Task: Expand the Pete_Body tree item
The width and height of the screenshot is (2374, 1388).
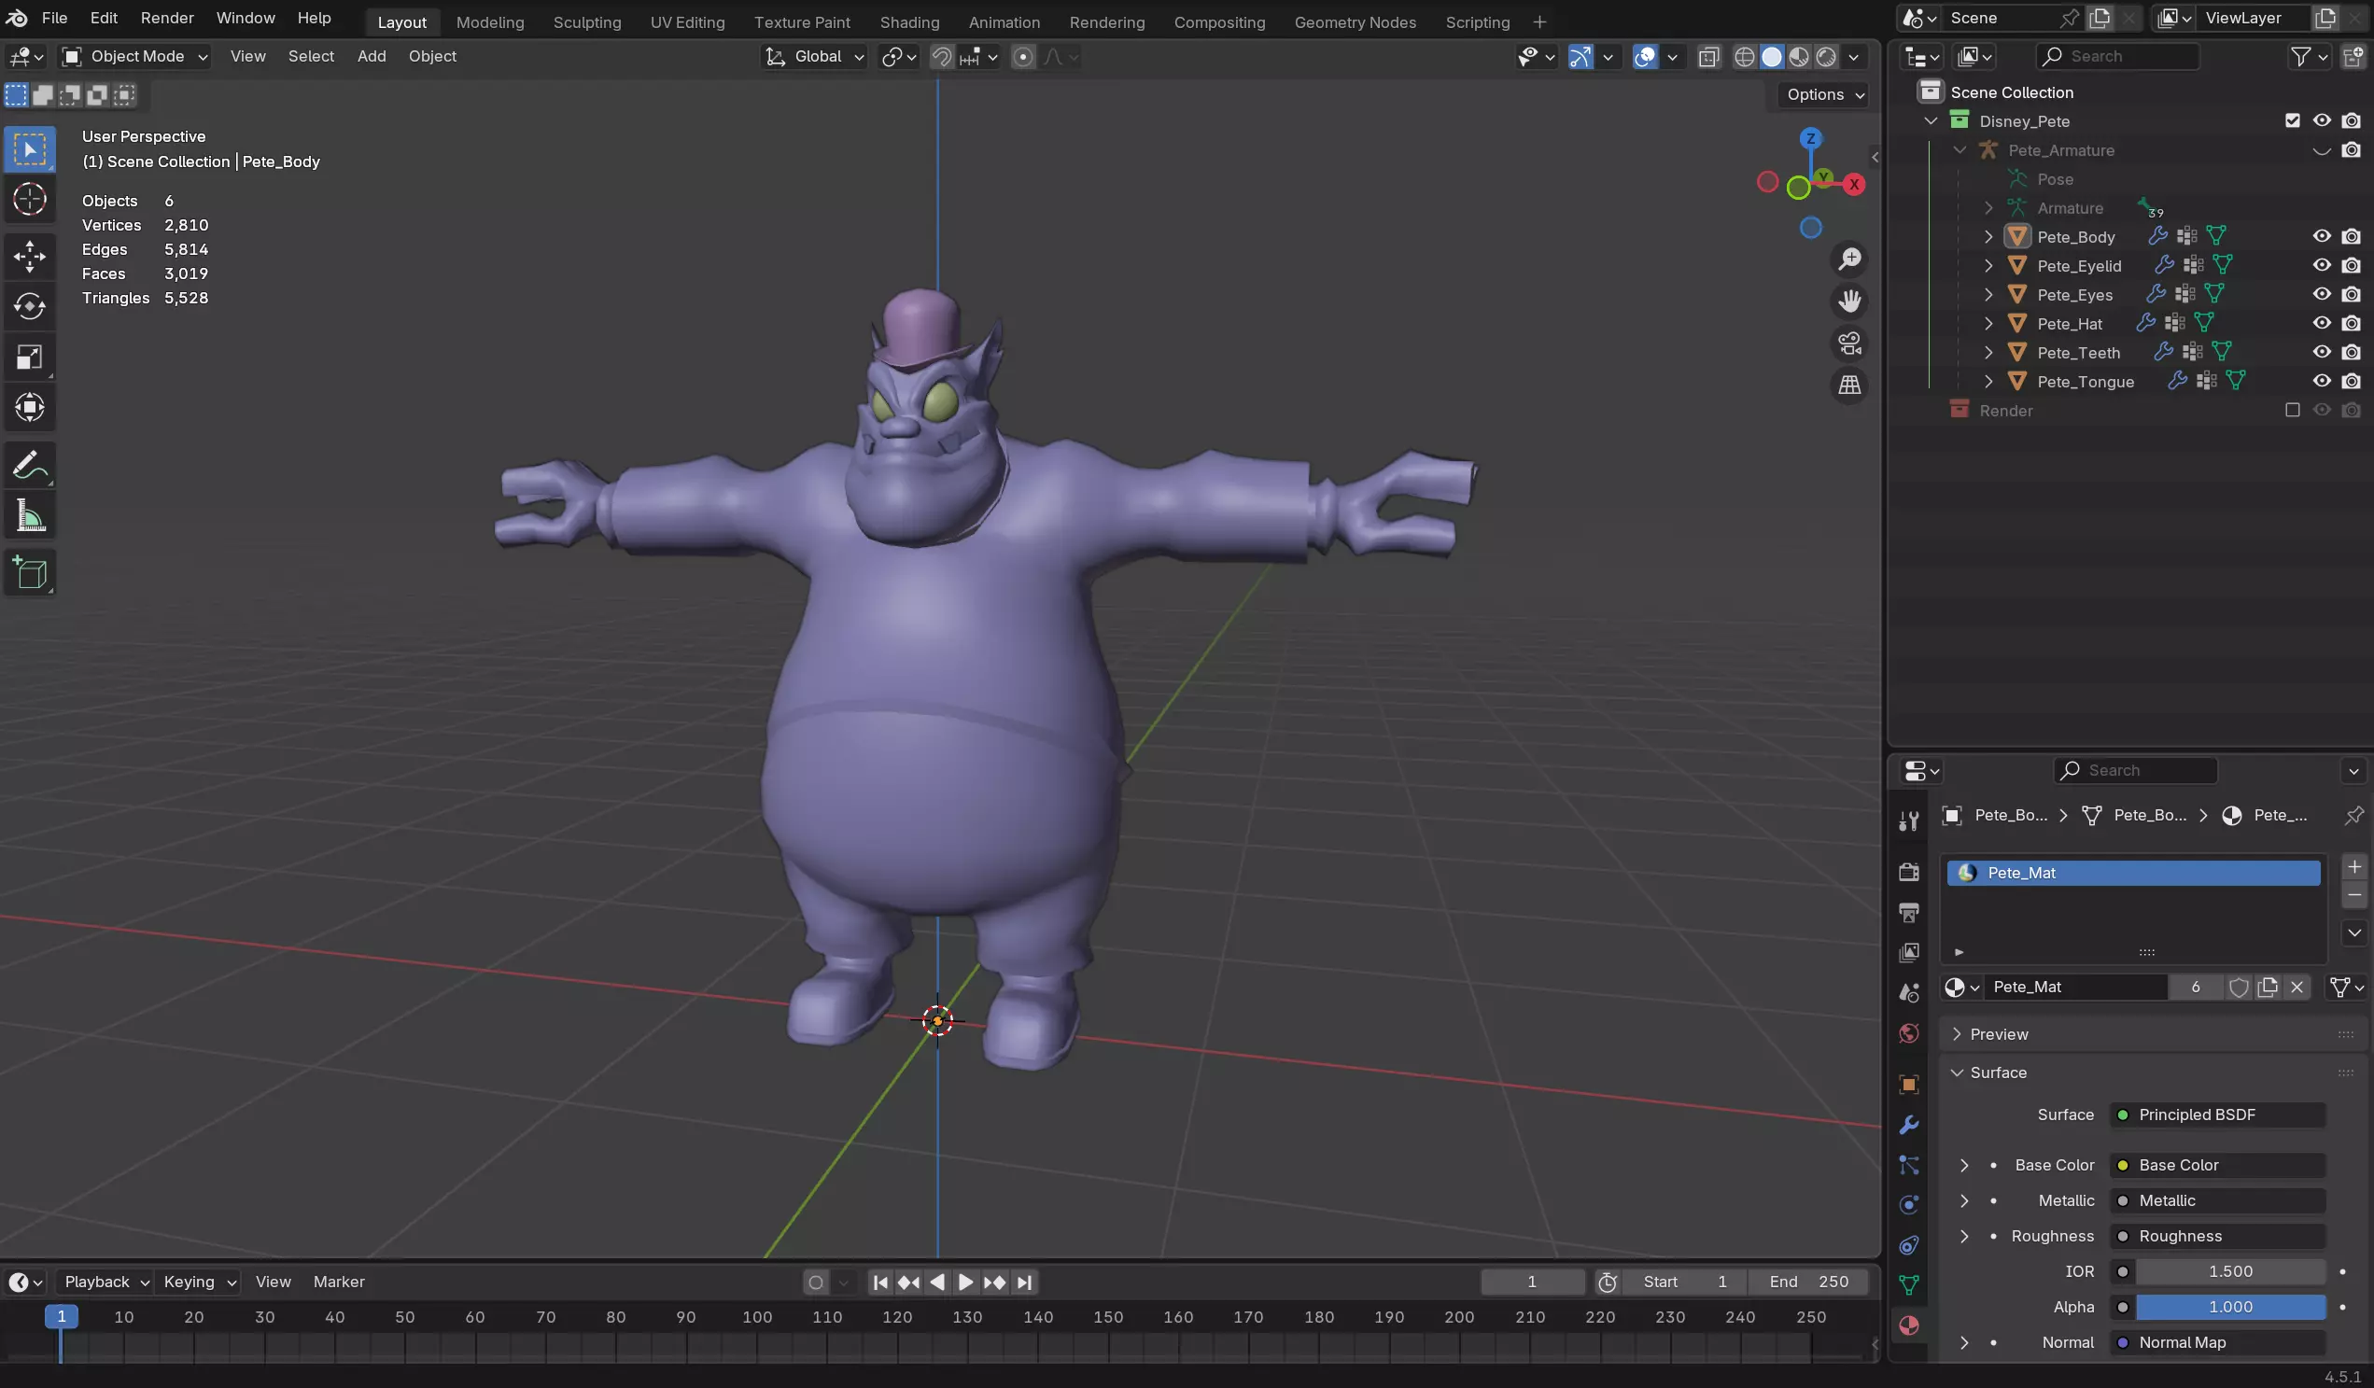Action: click(1988, 236)
